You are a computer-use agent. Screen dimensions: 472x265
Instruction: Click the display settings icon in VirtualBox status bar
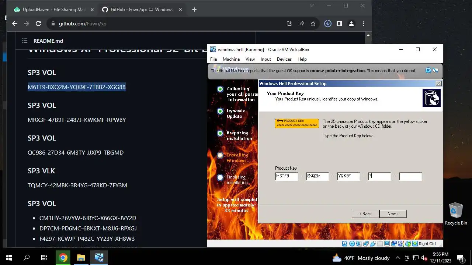(x=387, y=244)
